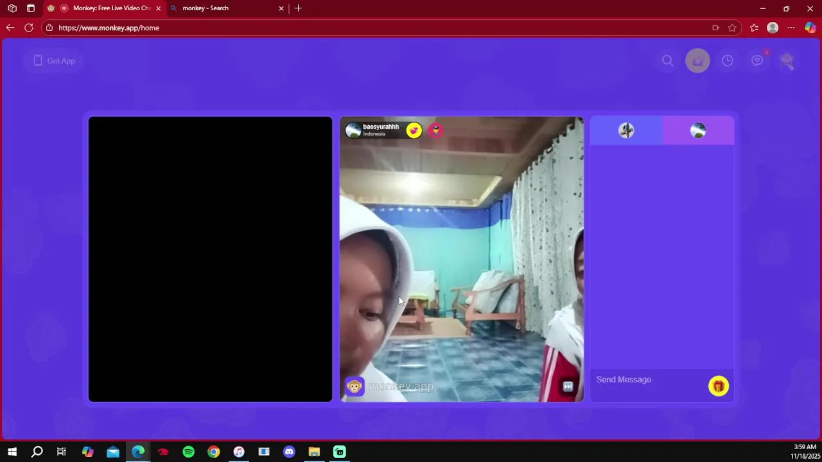Viewport: 822px width, 462px height.
Task: Open the Favorites list icon
Action: click(x=754, y=28)
